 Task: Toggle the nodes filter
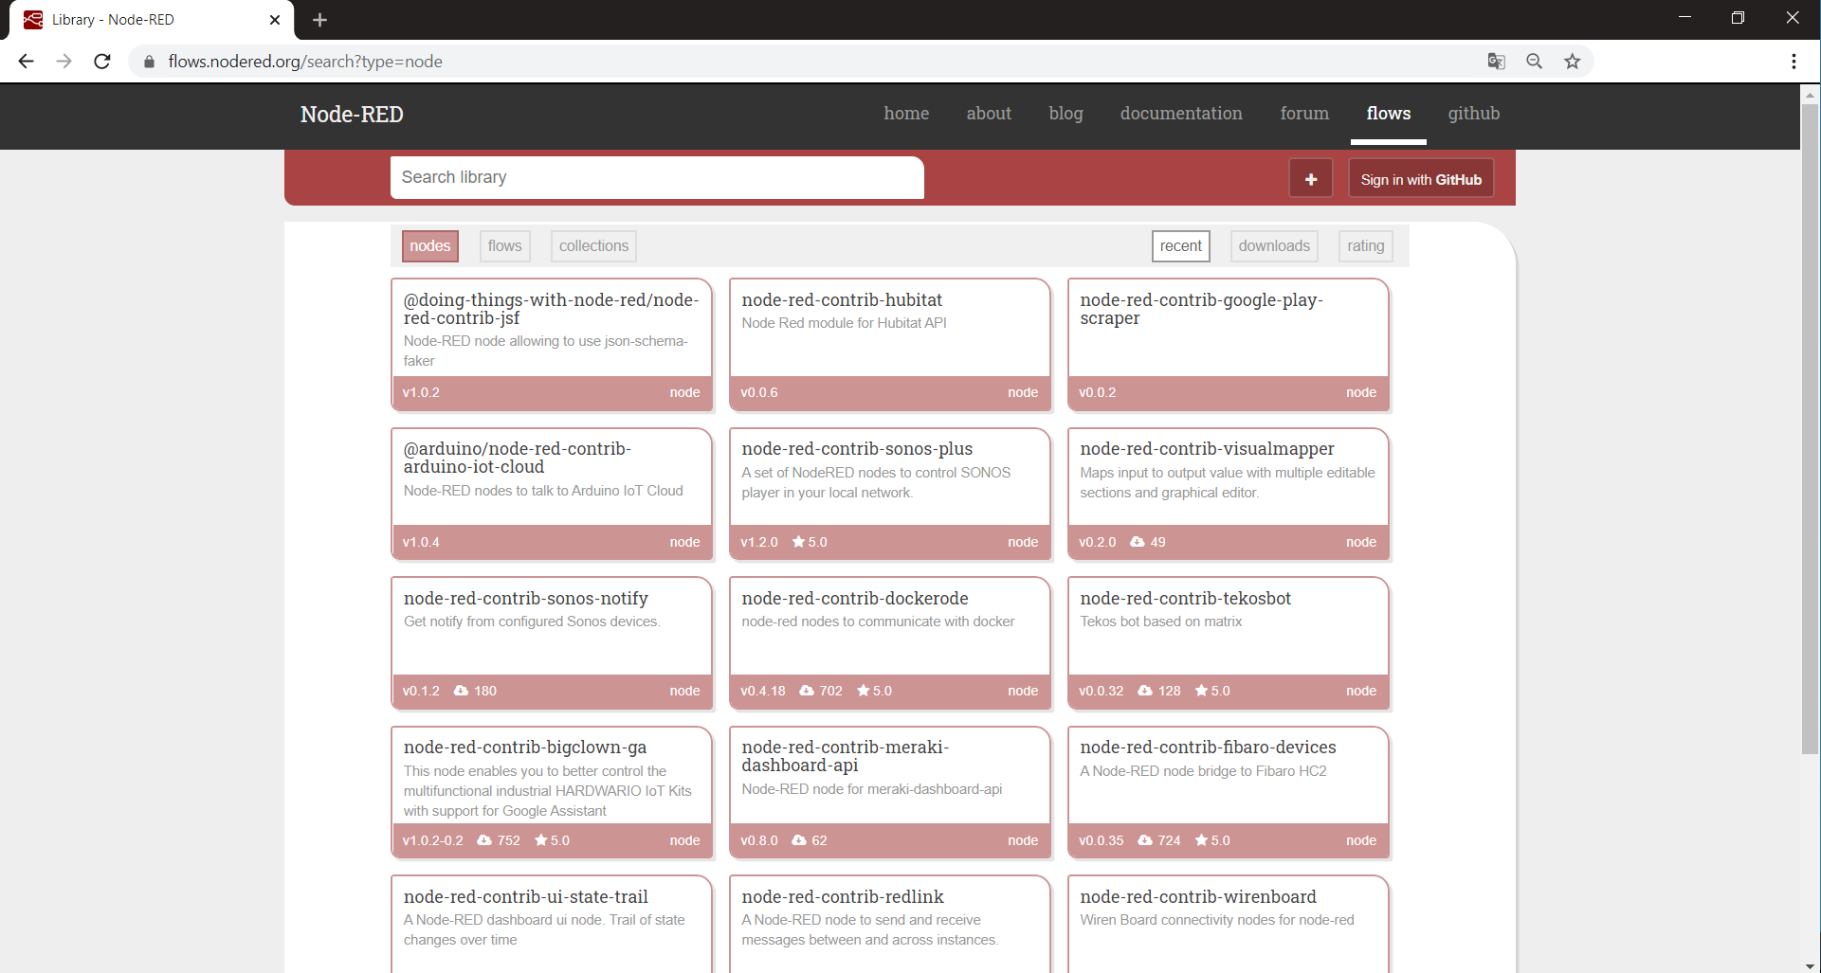[429, 246]
